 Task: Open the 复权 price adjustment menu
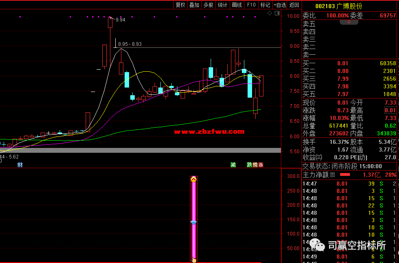point(180,5)
